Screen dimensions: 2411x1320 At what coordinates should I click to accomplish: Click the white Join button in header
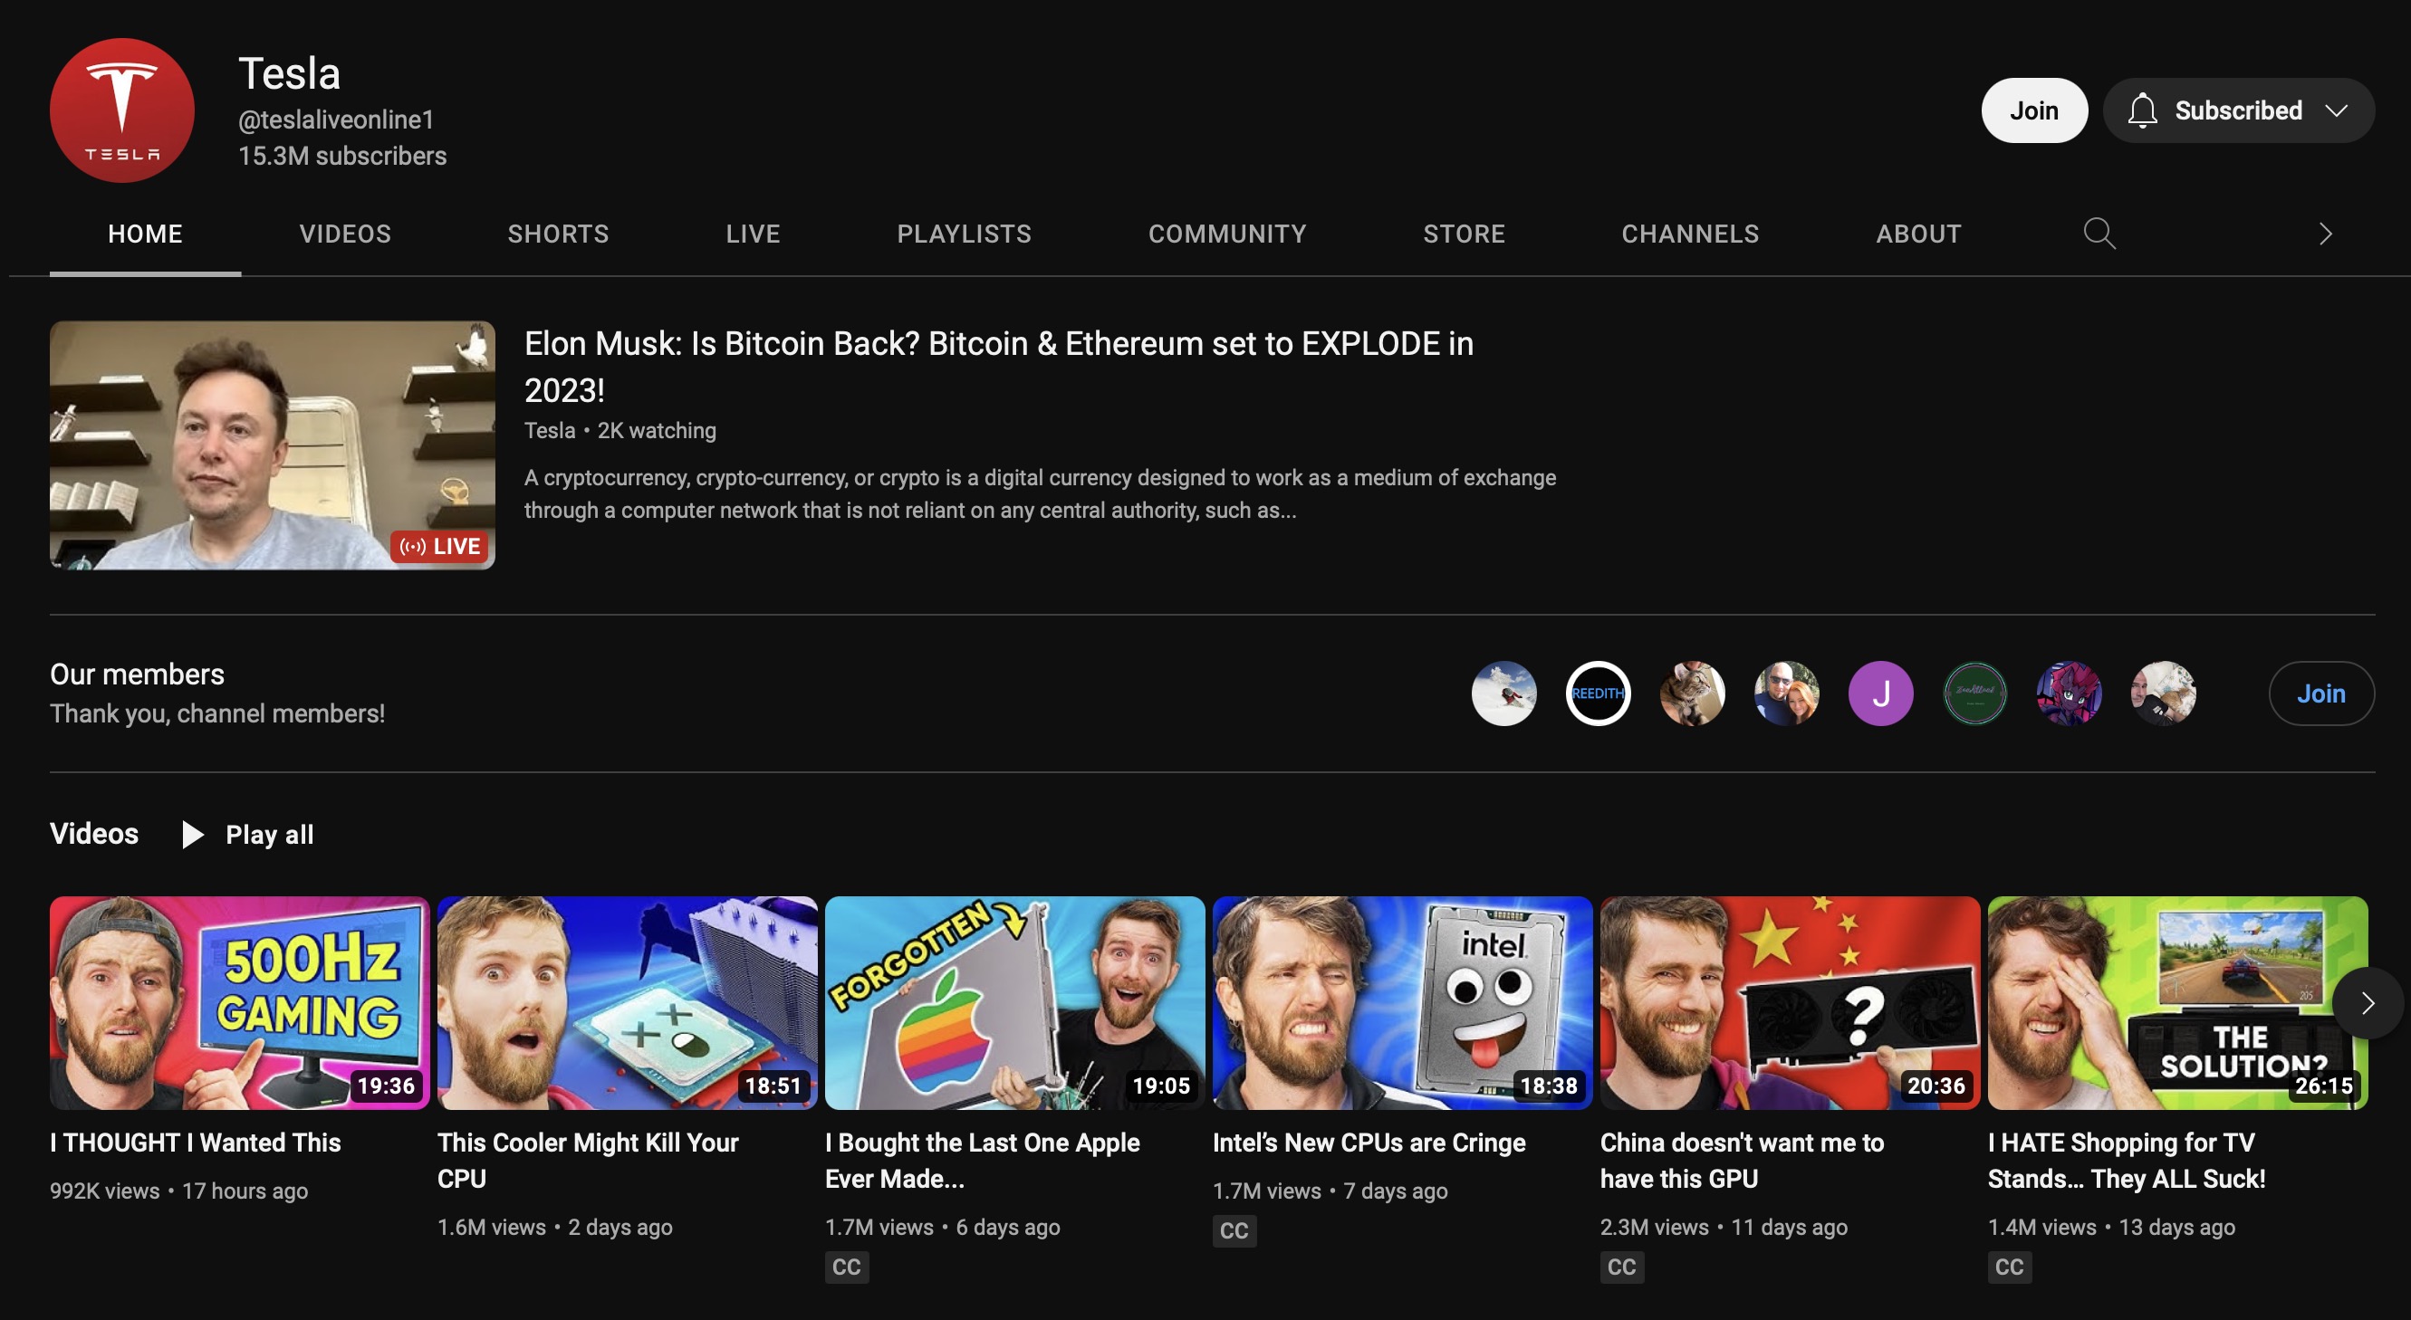tap(2034, 110)
